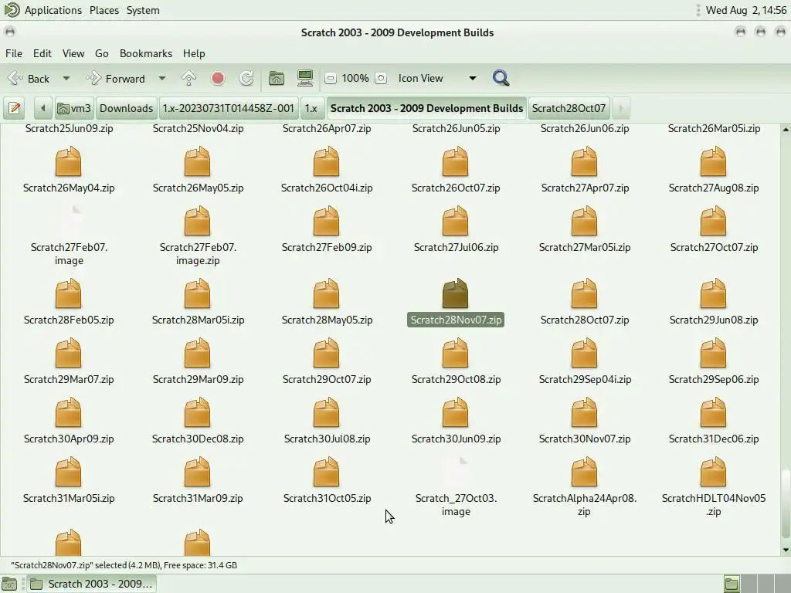Select the Scratch29Sep04i.zip archive icon
This screenshot has height=593, width=791.
coord(584,352)
